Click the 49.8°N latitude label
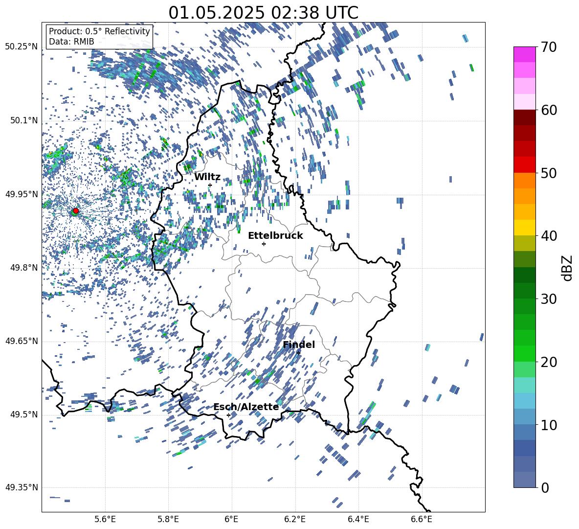The width and height of the screenshot is (579, 529). [23, 268]
